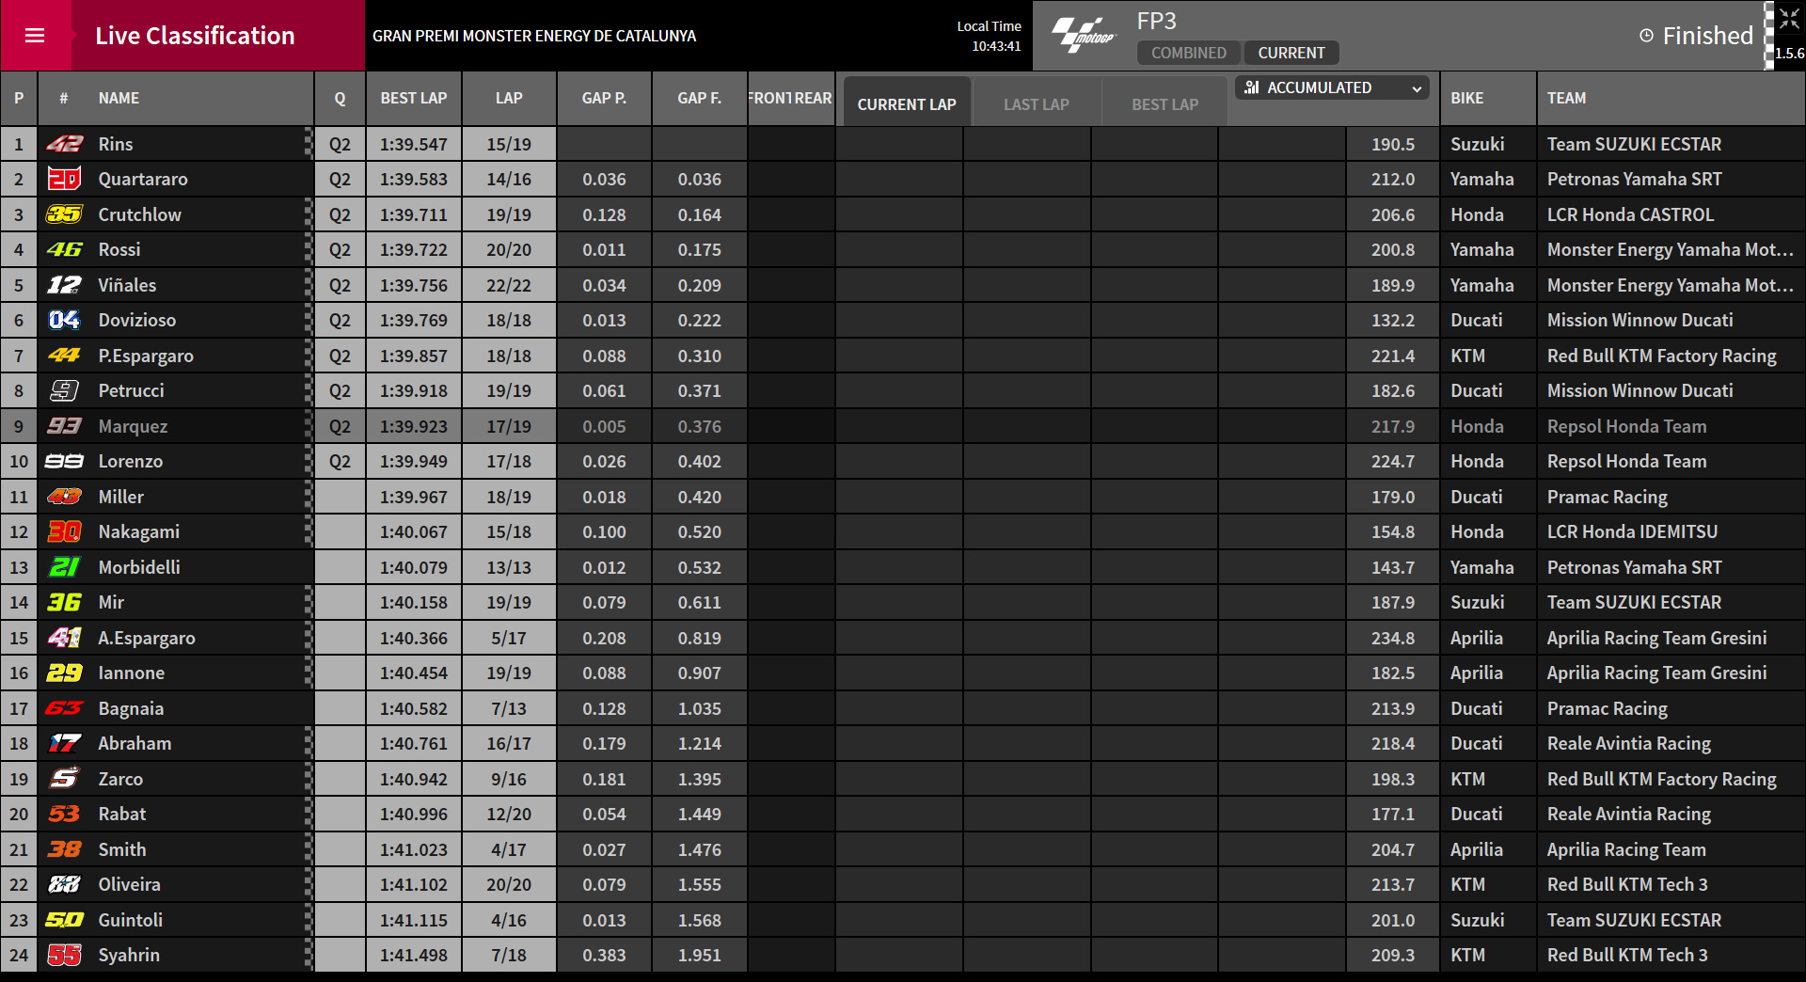
Task: Click Syahrin's number 55 badge
Action: pos(65,955)
